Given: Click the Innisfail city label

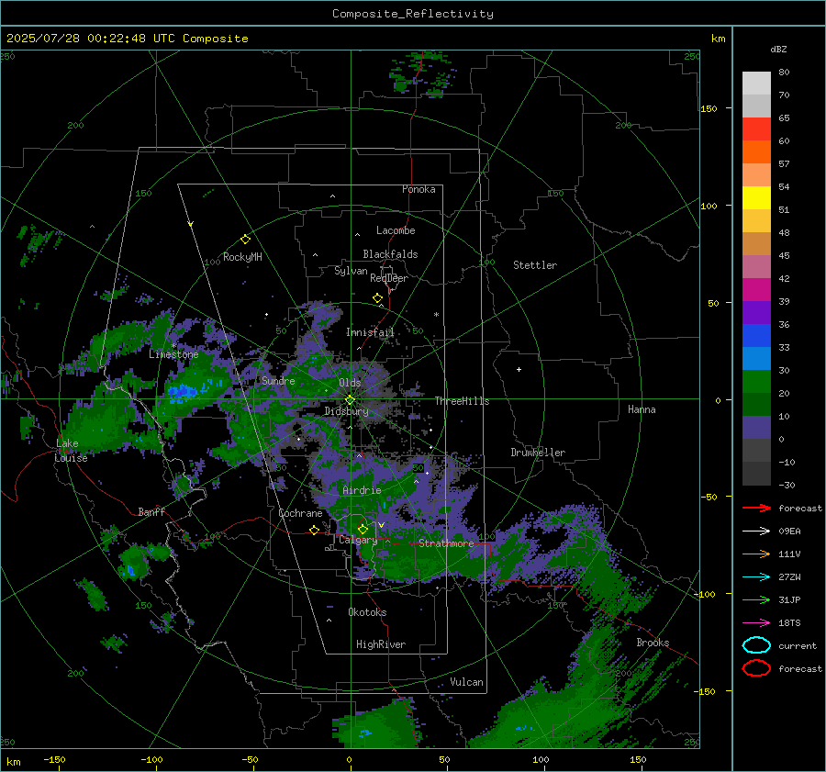Looking at the screenshot, I should pyautogui.click(x=370, y=332).
